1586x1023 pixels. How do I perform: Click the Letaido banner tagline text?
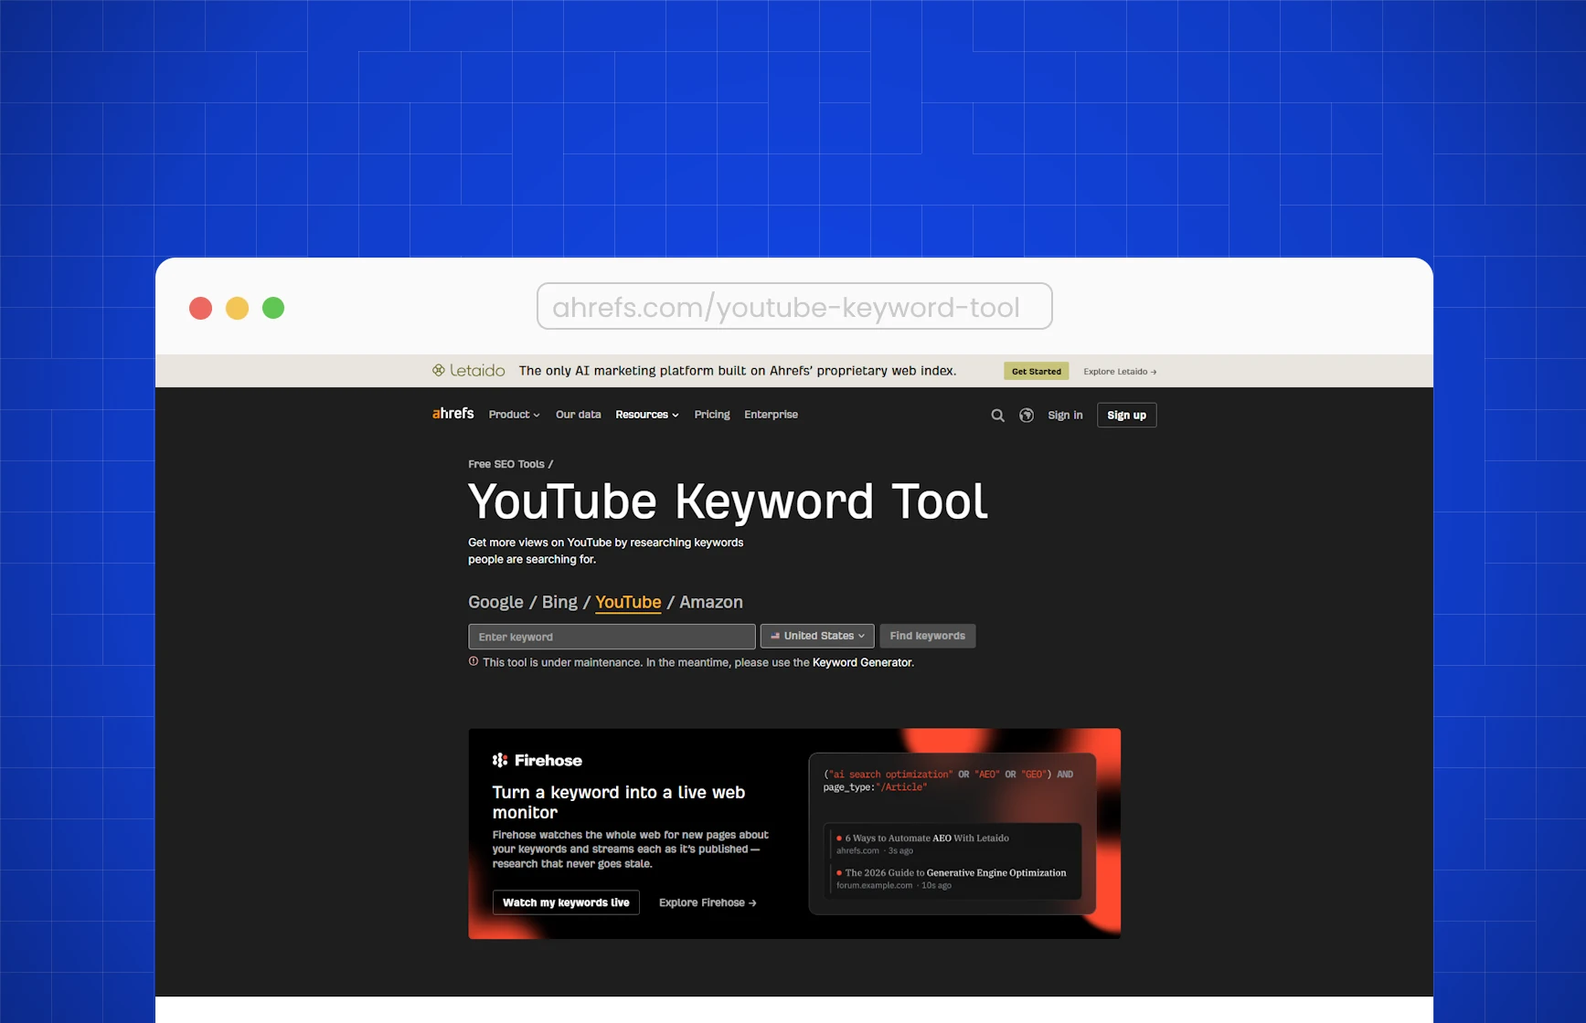(x=738, y=371)
